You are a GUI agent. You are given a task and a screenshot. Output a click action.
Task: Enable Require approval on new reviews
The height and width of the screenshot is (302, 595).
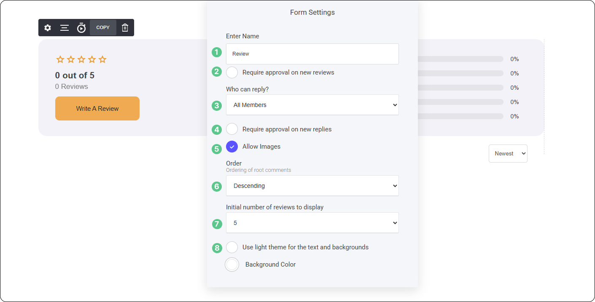click(x=232, y=72)
